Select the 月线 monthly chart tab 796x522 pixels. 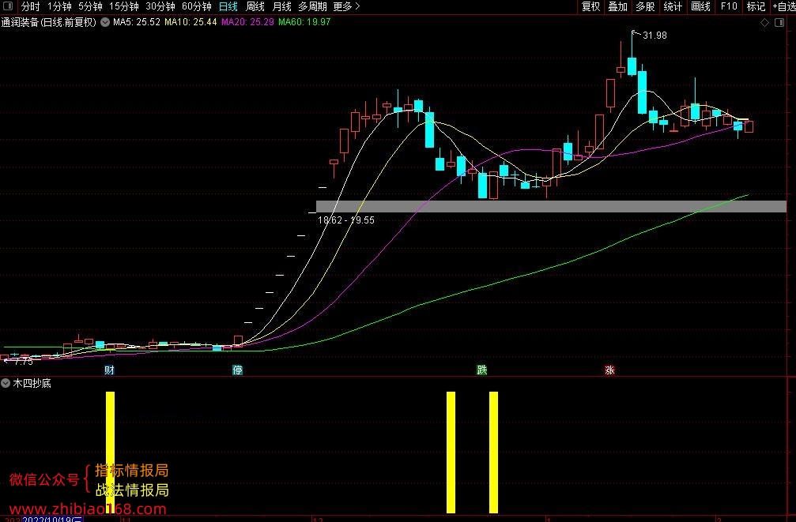click(281, 6)
